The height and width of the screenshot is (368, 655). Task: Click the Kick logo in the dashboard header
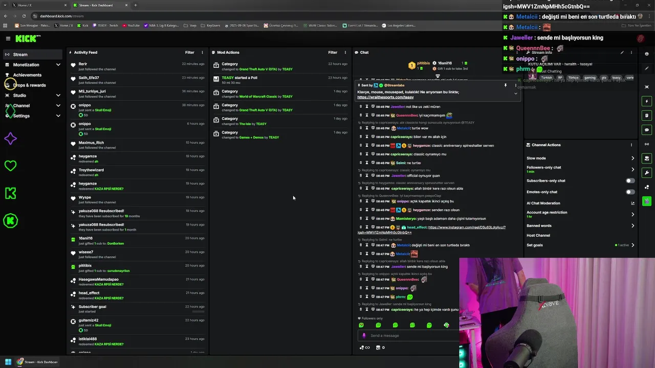point(27,38)
